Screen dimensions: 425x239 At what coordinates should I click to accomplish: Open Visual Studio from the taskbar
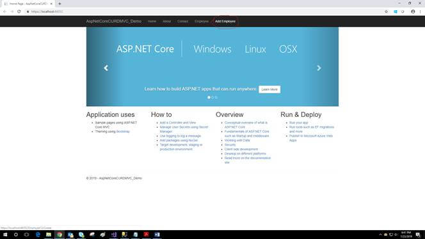coord(114,235)
